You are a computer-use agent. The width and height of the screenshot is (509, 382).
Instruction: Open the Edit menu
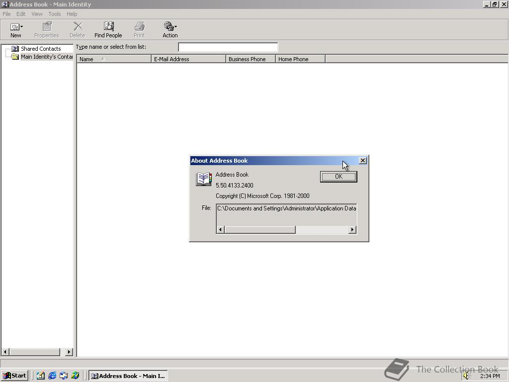pos(21,14)
